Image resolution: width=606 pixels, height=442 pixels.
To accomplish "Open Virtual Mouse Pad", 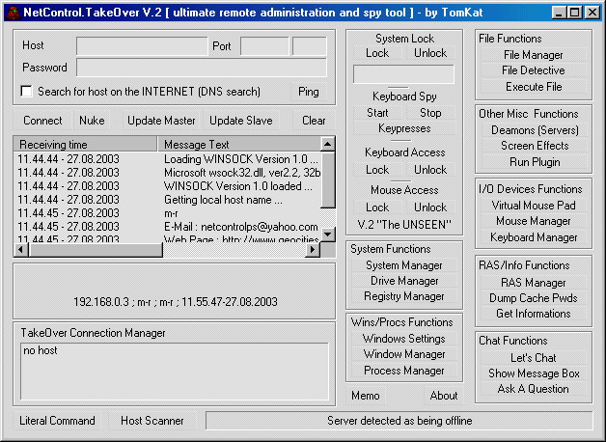I will 533,206.
